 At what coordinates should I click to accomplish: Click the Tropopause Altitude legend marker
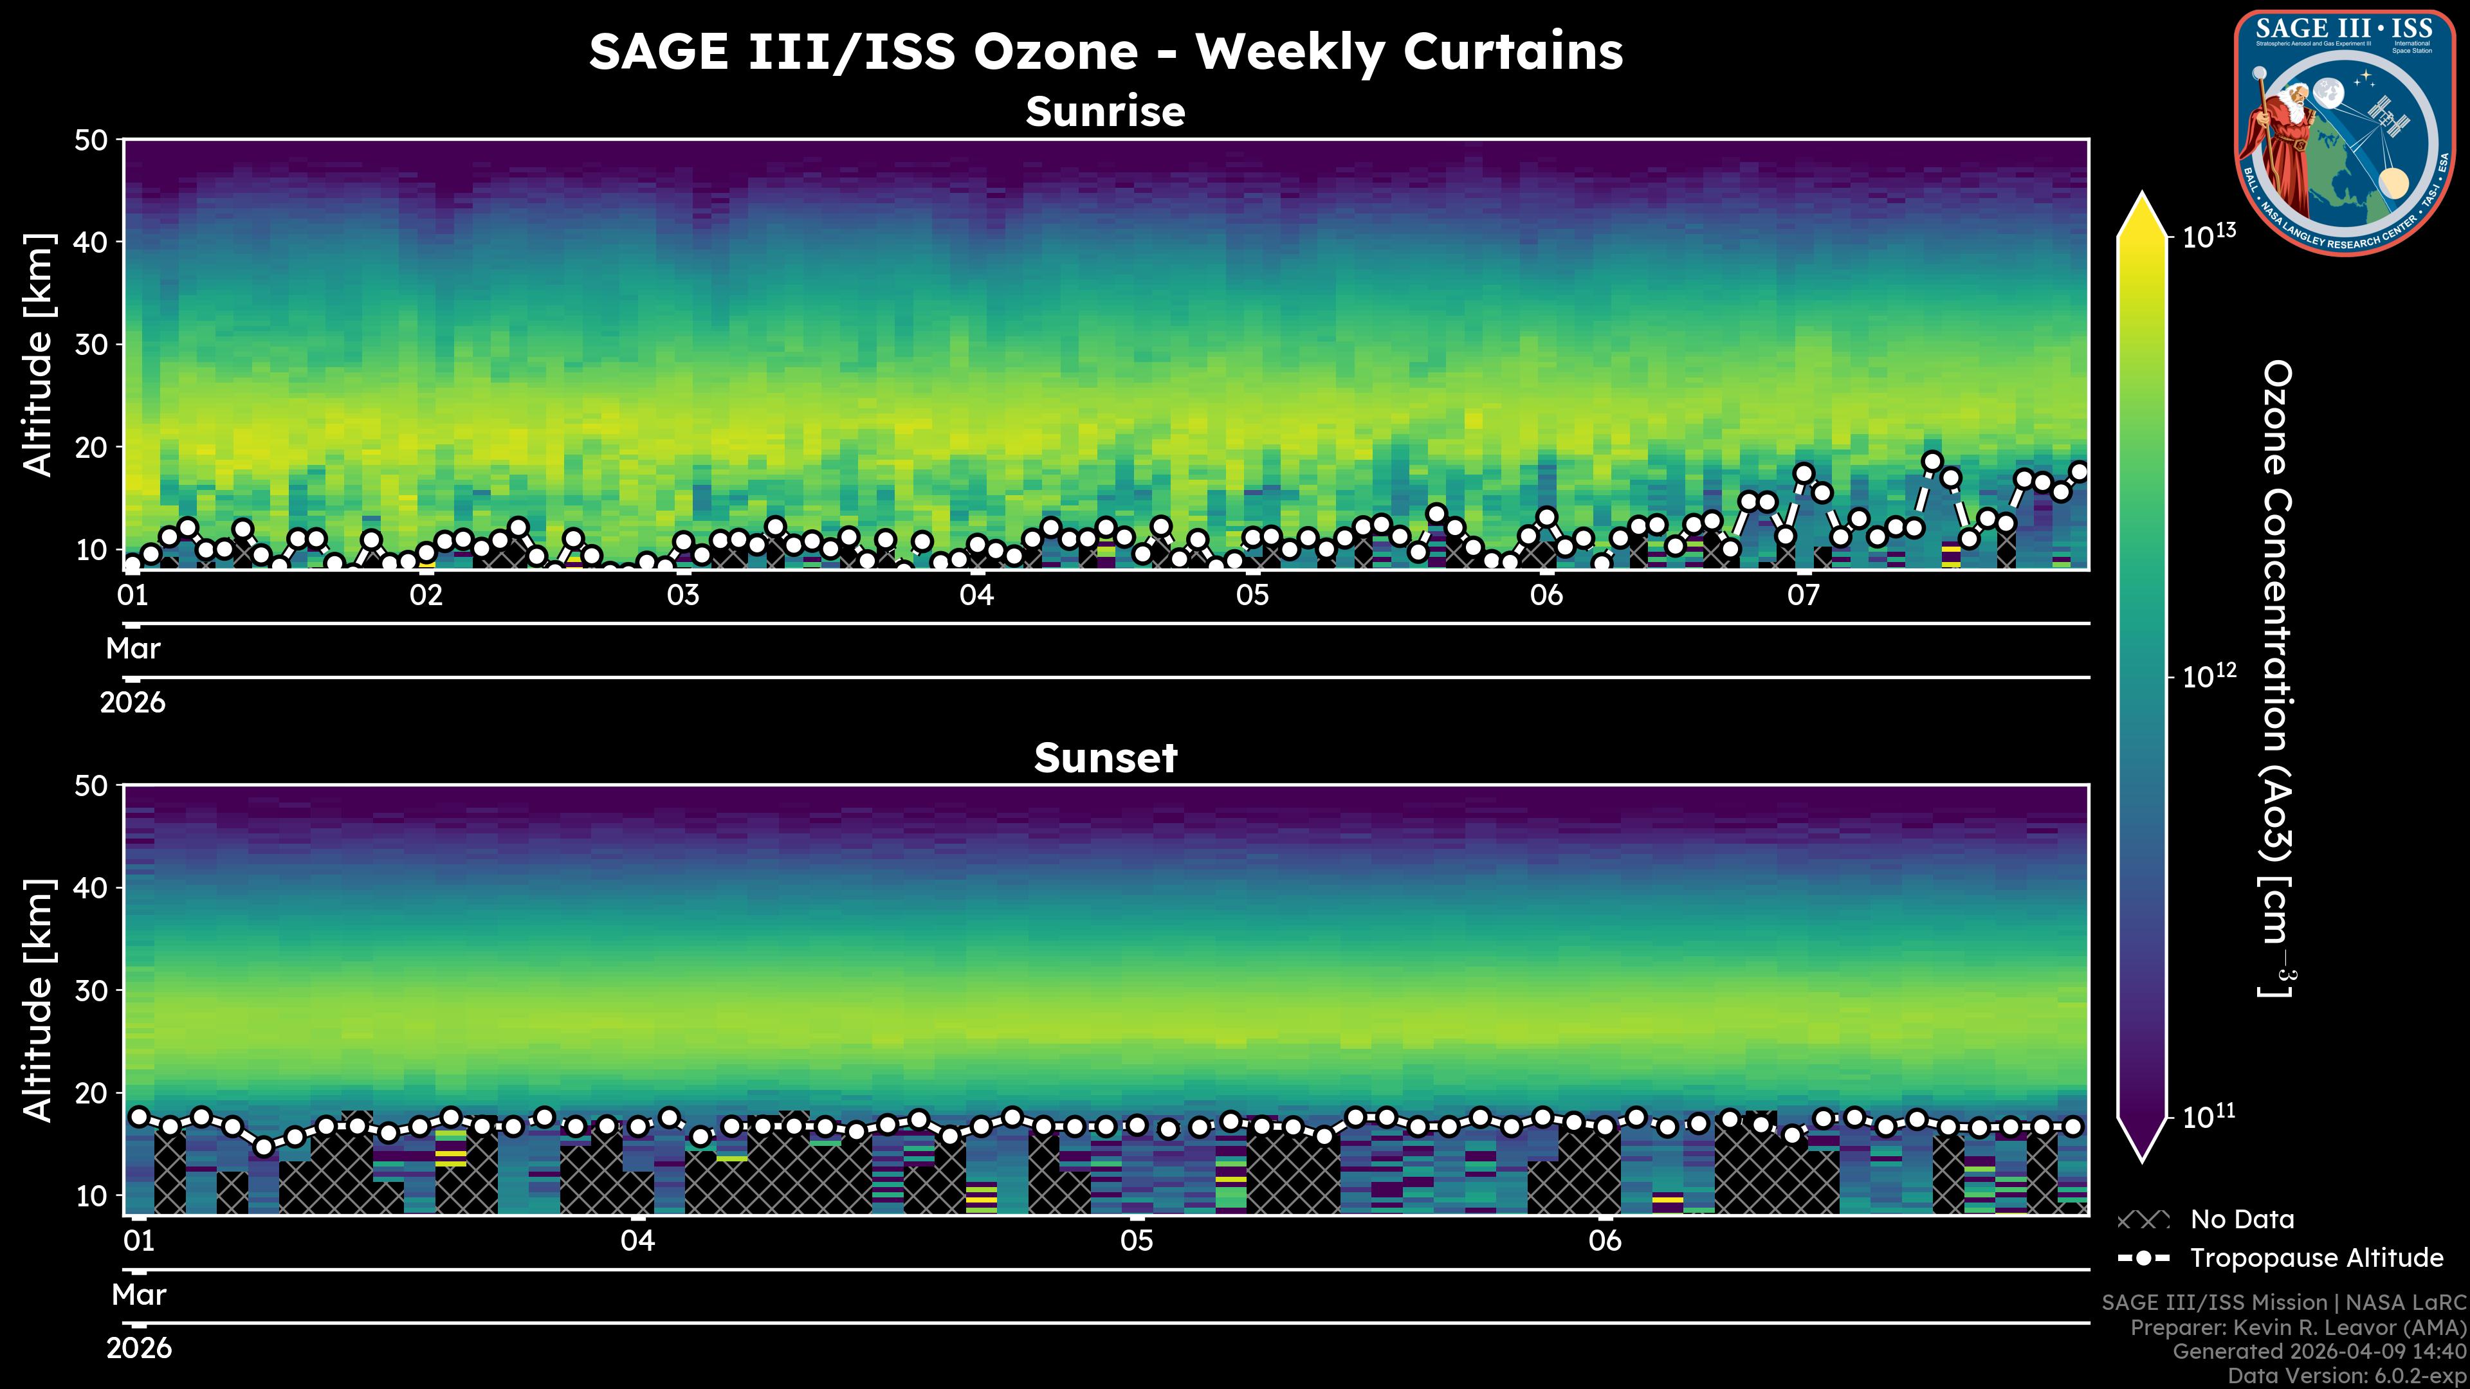[2143, 1258]
